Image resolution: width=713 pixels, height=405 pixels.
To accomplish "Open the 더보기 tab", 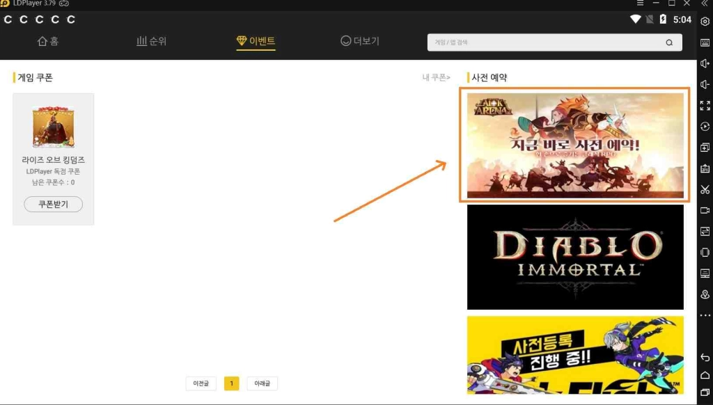I will click(360, 41).
